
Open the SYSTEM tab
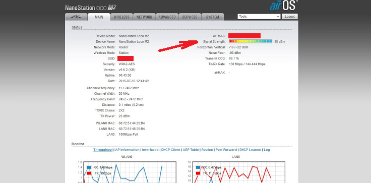pyautogui.click(x=213, y=17)
